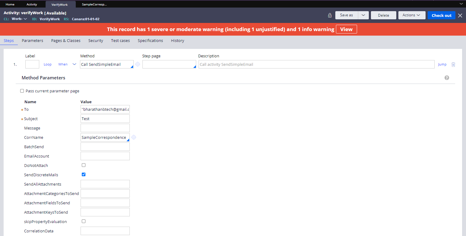Open Method Parameters help via question mark icon

point(447,78)
